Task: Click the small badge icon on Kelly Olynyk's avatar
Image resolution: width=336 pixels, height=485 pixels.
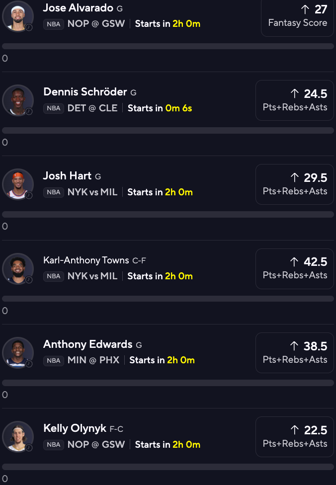Action: point(29,448)
